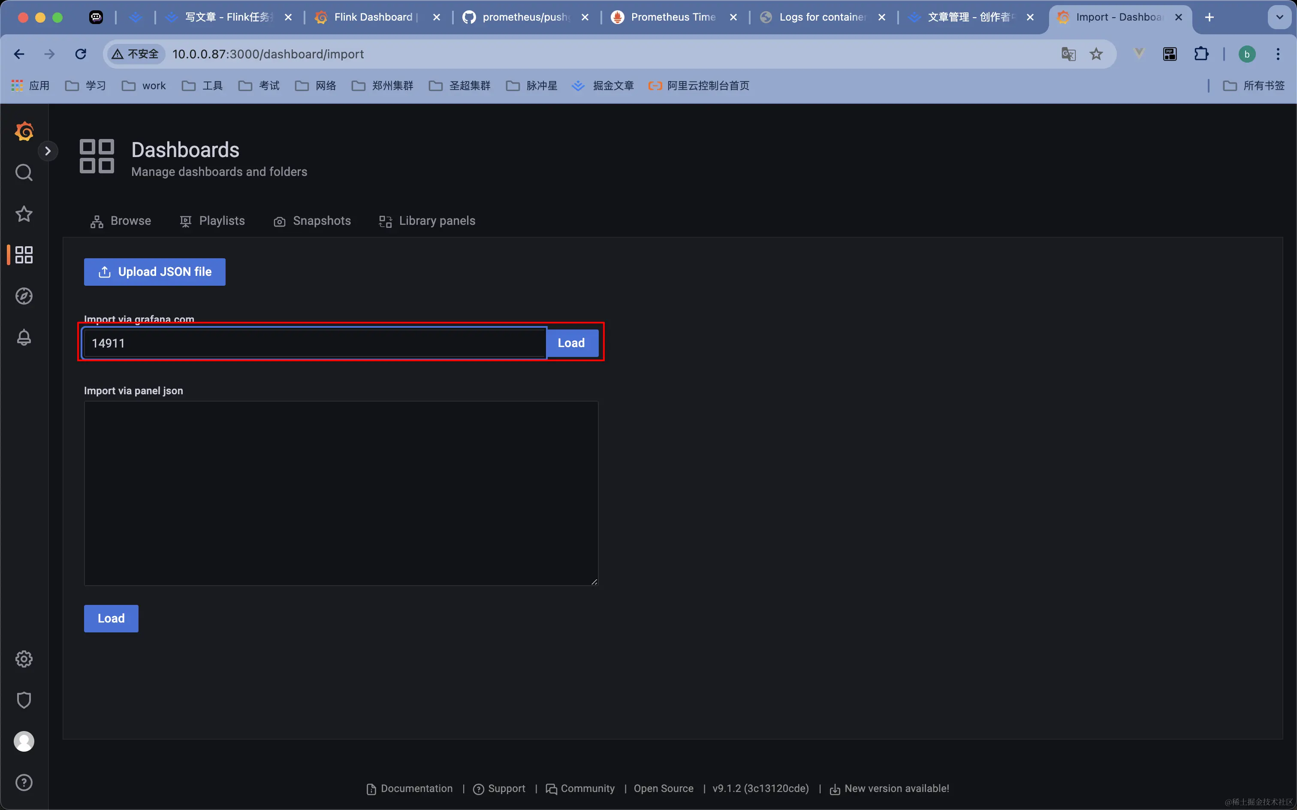Open Configuration gear icon in sidebar
This screenshot has height=810, width=1297.
(24, 659)
